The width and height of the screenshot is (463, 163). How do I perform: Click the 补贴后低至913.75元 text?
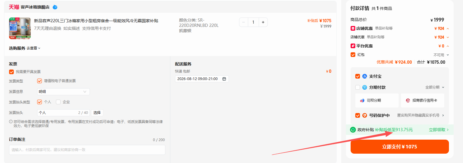394,130
